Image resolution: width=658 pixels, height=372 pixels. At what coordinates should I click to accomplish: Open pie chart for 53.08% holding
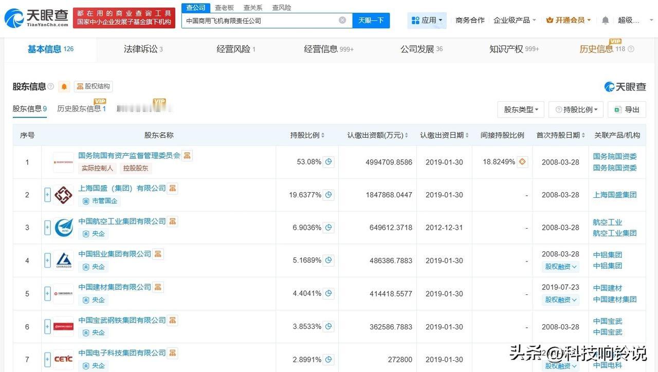328,162
